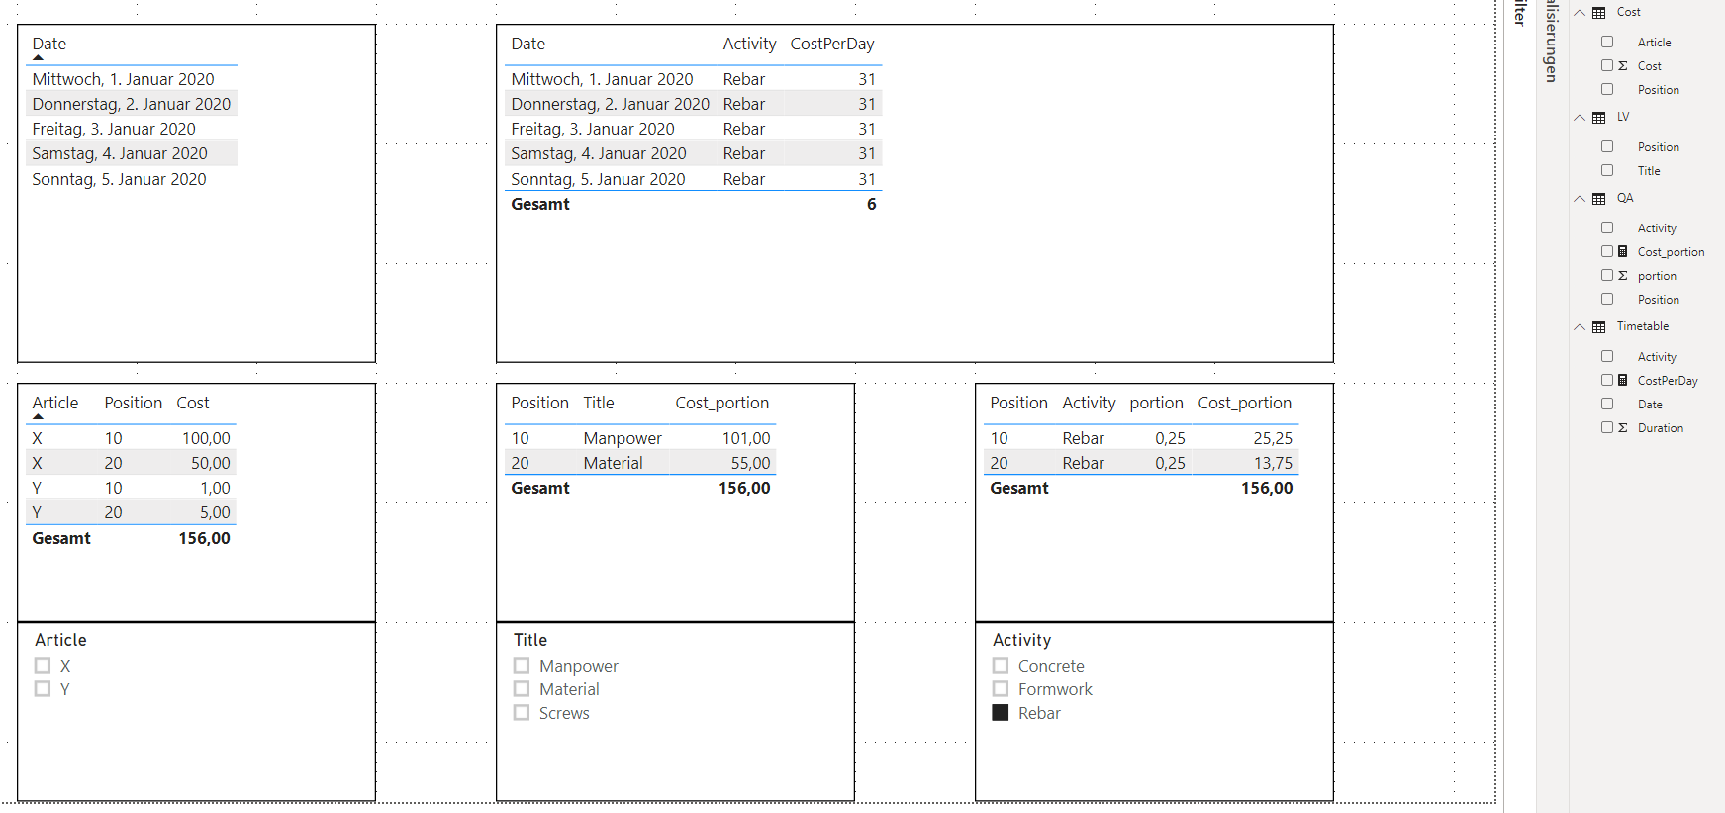1725x813 pixels.
Task: Click the Gesamt total value 6 in CostPerDay table
Action: (871, 204)
